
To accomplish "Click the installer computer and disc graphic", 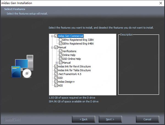I will coord(23,66).
